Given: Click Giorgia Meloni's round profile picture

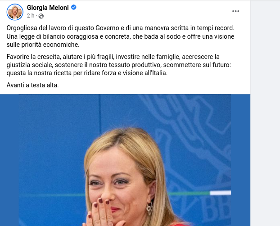Looking at the screenshot, I should tap(15, 12).
